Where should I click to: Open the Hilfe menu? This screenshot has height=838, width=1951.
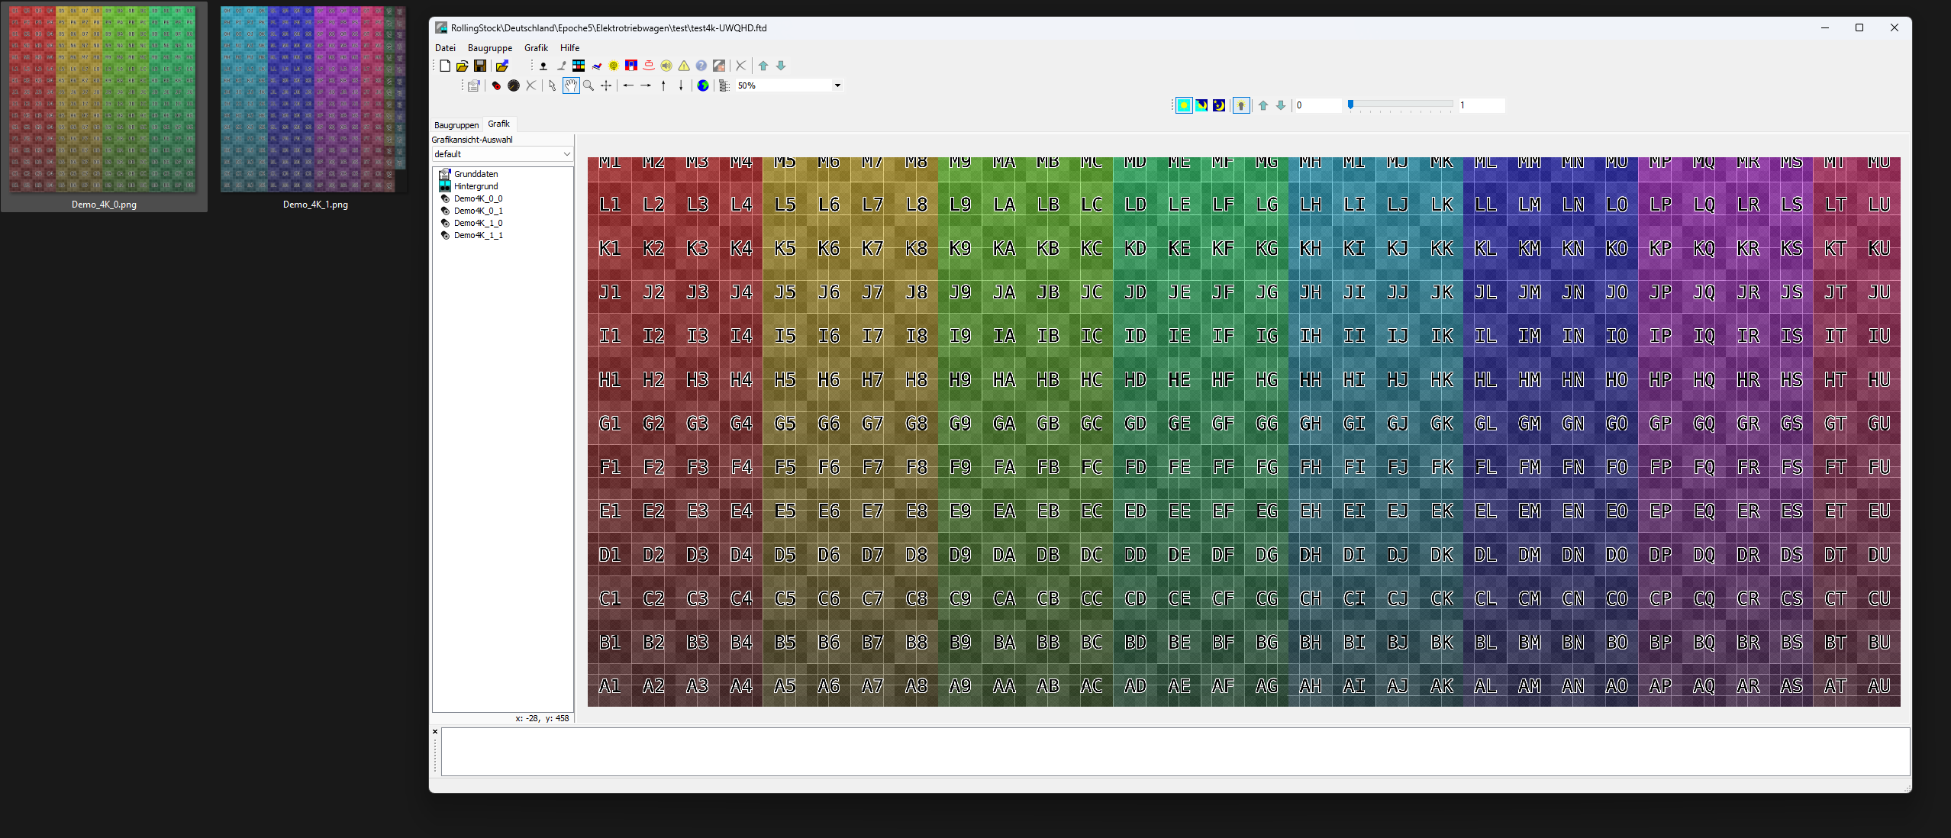point(569,48)
